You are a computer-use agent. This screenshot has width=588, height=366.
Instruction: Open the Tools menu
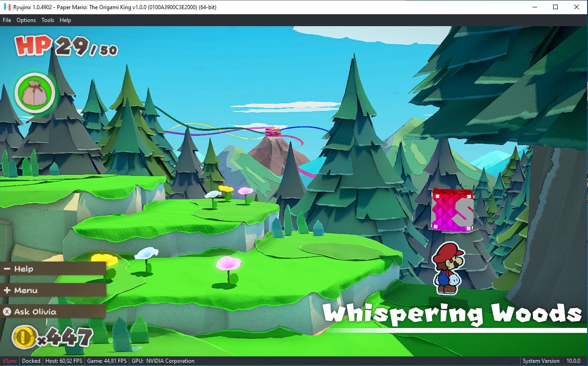click(x=48, y=20)
